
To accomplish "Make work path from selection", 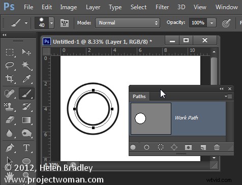I will point(174,147).
